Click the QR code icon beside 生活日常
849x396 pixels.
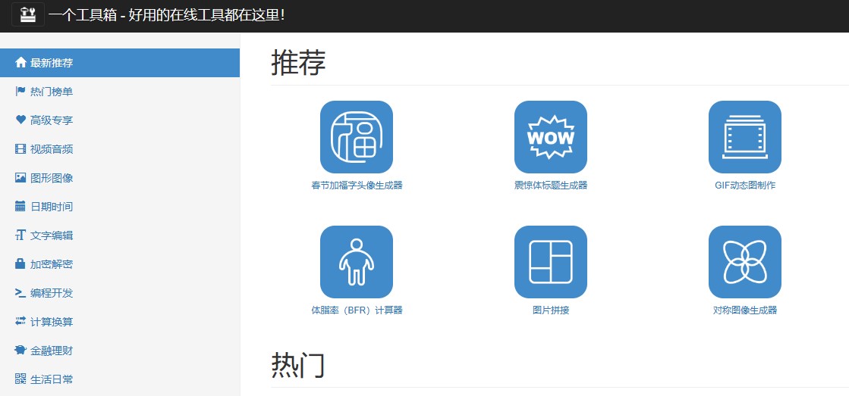(20, 379)
